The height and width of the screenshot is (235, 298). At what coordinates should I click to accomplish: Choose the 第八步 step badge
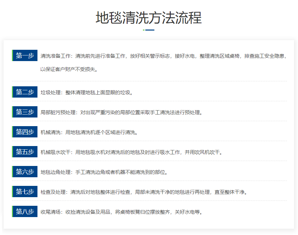(x=25, y=212)
